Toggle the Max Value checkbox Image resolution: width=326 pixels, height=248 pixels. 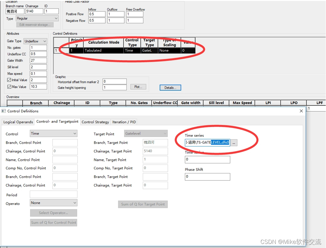(x=9, y=87)
